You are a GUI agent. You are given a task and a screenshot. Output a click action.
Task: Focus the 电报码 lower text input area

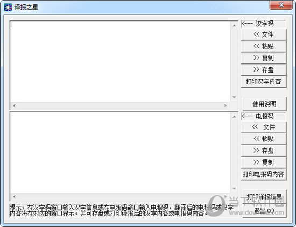[x=120, y=153]
